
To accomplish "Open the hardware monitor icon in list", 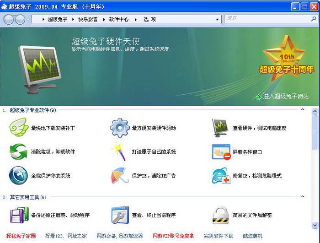I will 220,128.
